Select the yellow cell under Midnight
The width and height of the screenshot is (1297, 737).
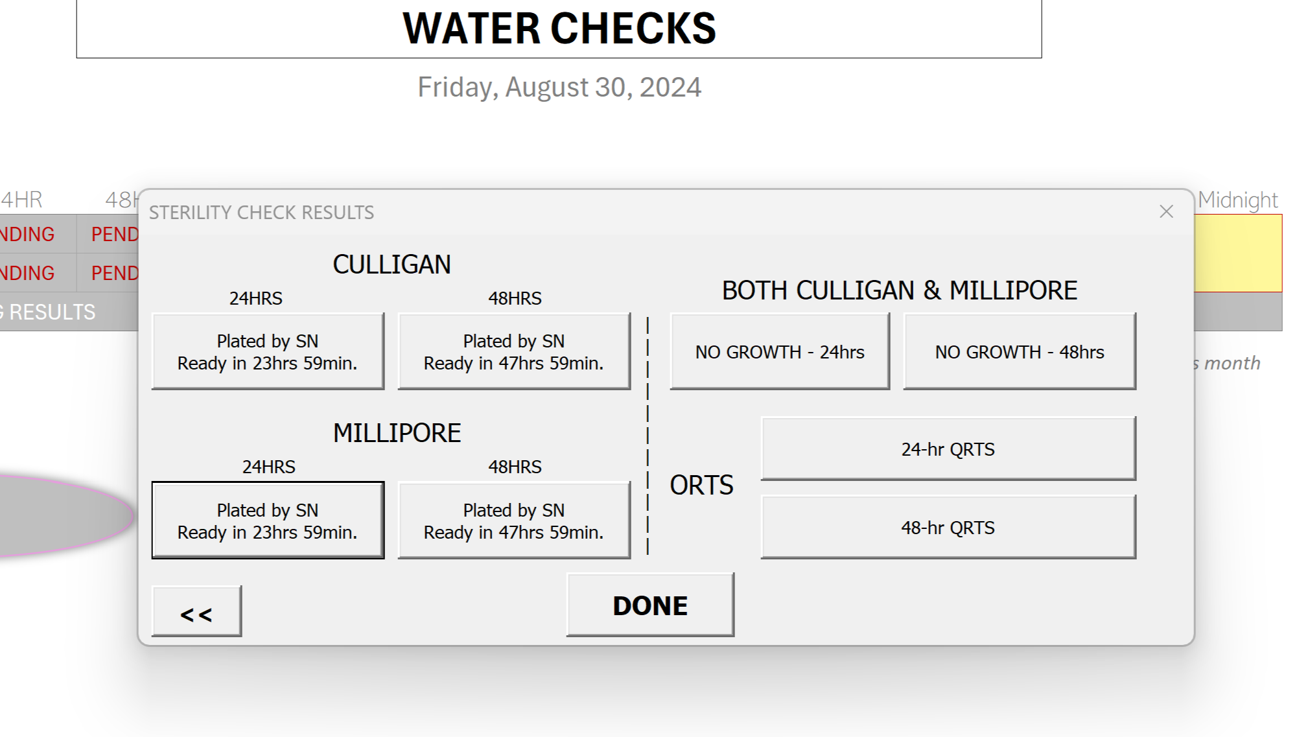click(1238, 253)
